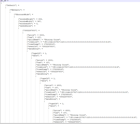140x124 pixels.
Task: Click the ["savedSales"] = line
Action: pyautogui.click(x=27, y=26)
